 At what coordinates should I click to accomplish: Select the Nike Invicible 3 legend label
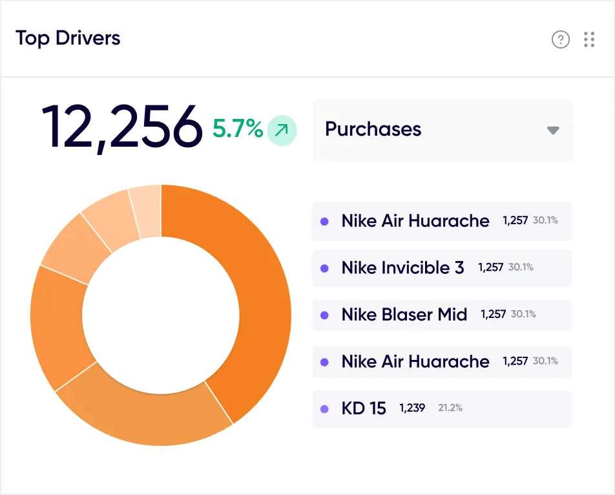click(x=403, y=268)
